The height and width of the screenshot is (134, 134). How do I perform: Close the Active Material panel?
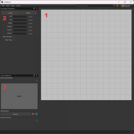click(37, 75)
